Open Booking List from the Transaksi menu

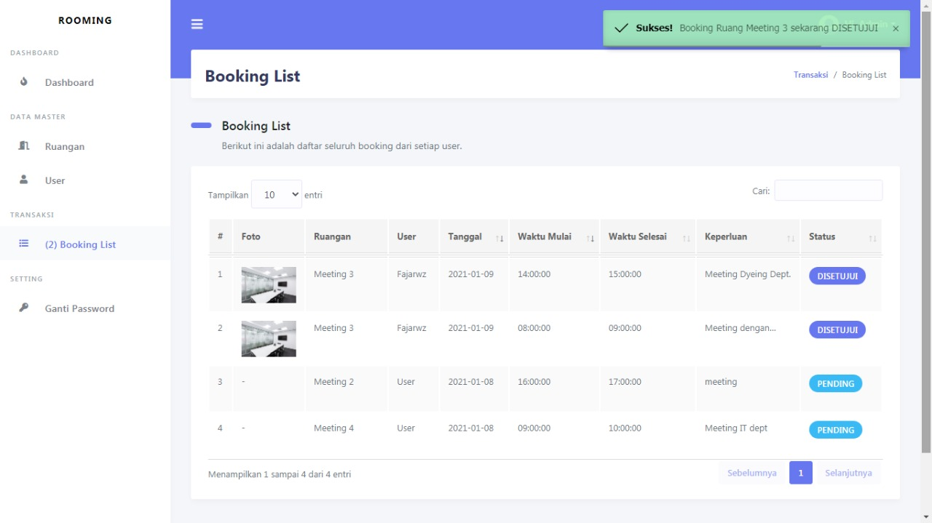(x=80, y=244)
